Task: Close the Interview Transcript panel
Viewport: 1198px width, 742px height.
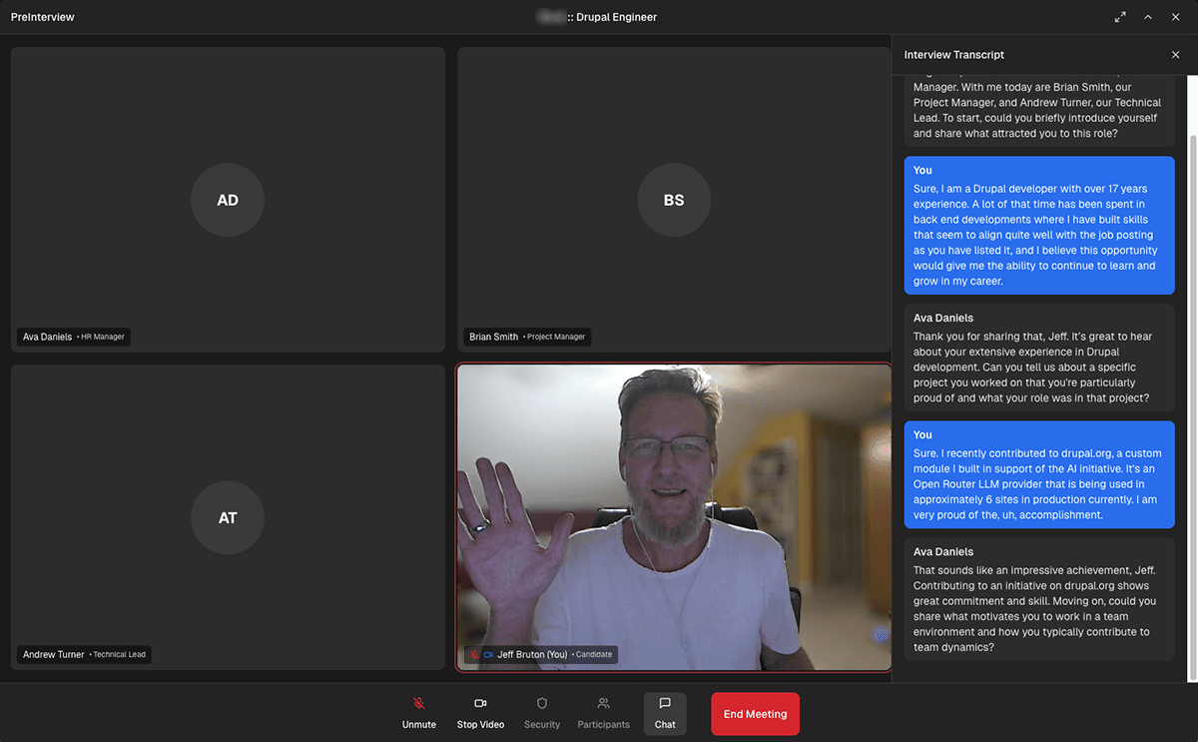Action: pyautogui.click(x=1175, y=55)
